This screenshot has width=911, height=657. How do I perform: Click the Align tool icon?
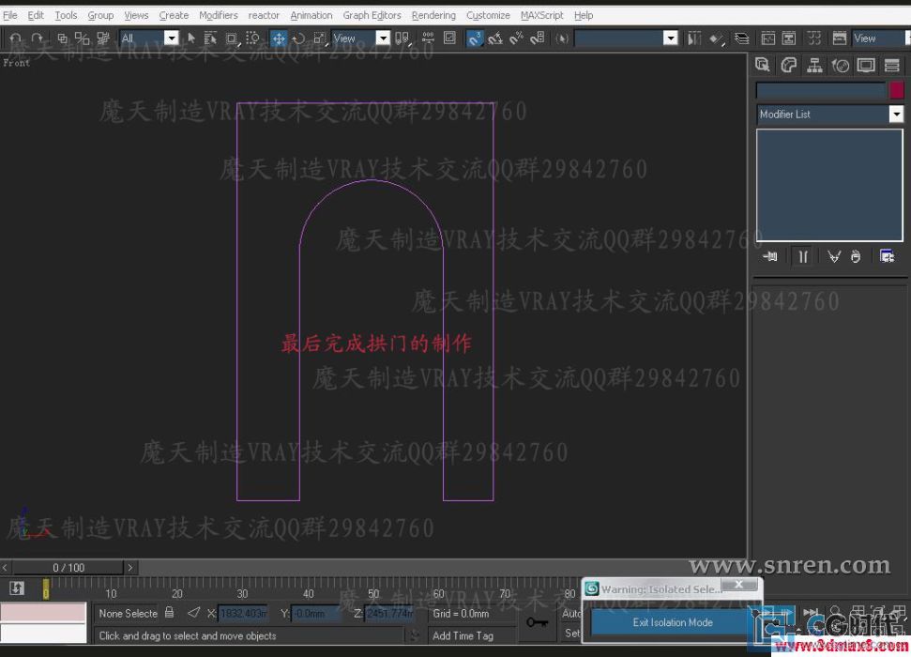coord(717,38)
